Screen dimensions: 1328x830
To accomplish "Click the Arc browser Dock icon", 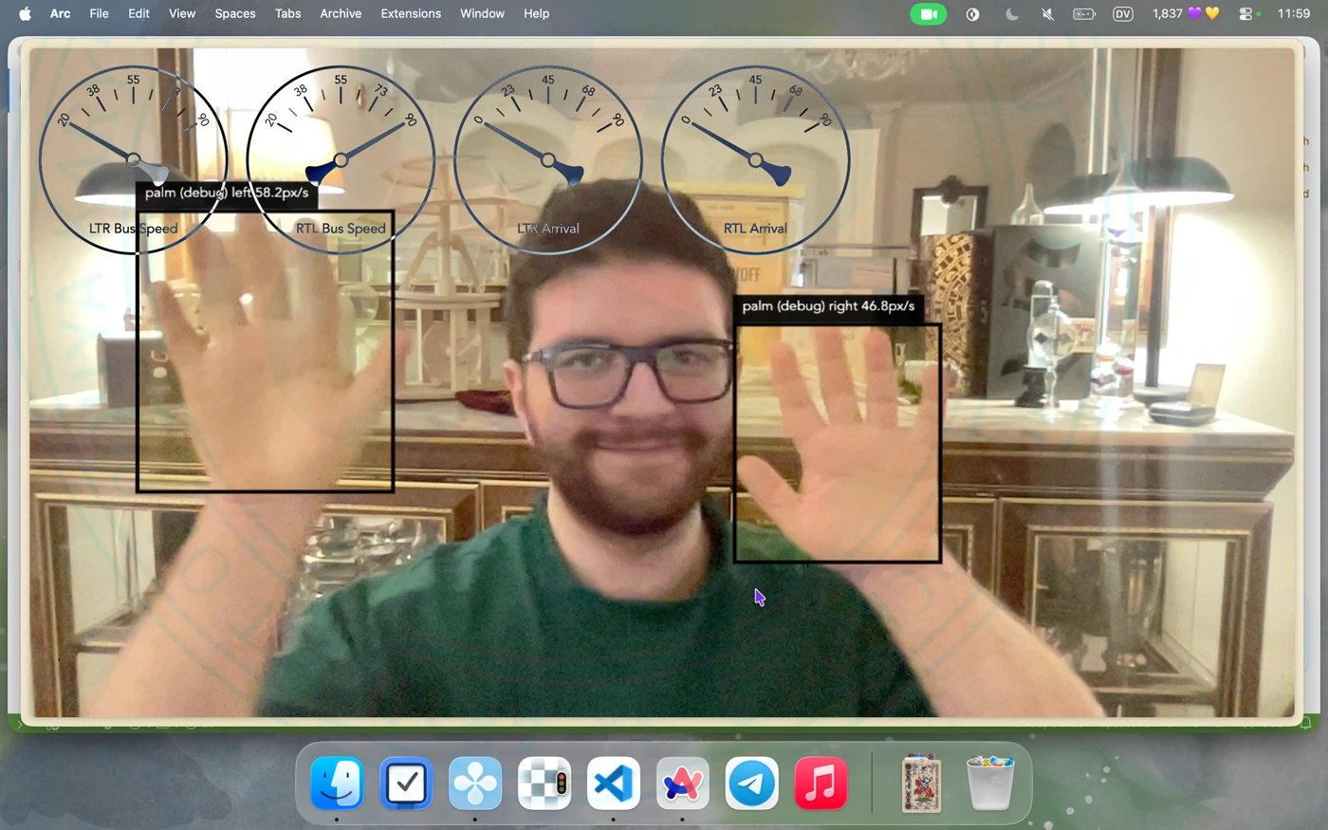I will click(682, 784).
